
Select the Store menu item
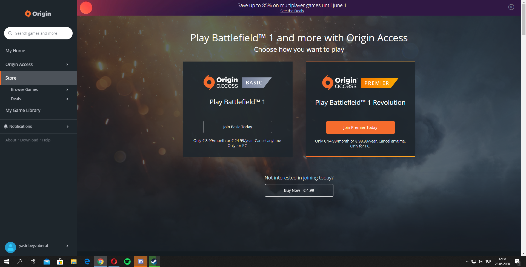38,78
